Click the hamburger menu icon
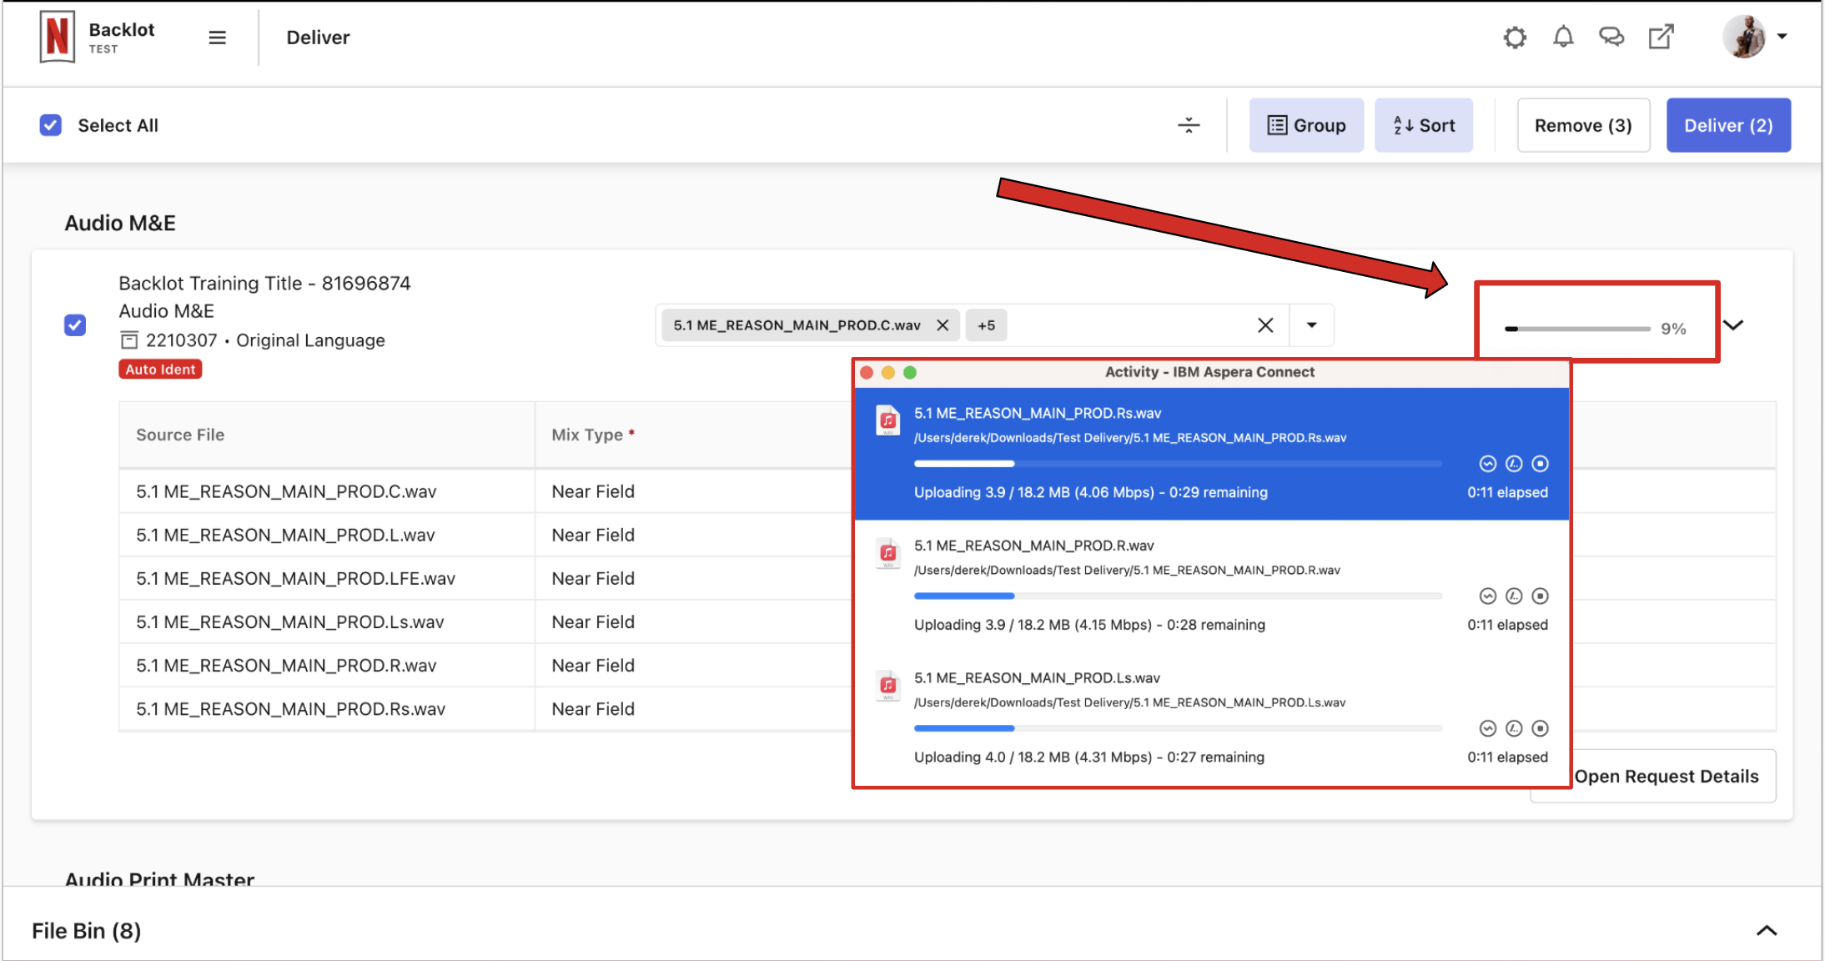The height and width of the screenshot is (961, 1825). (x=217, y=36)
